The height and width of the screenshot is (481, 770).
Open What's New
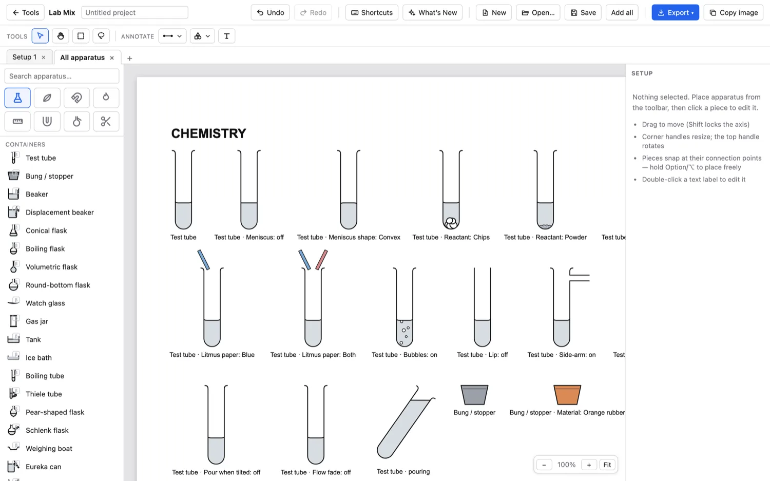[x=433, y=12]
